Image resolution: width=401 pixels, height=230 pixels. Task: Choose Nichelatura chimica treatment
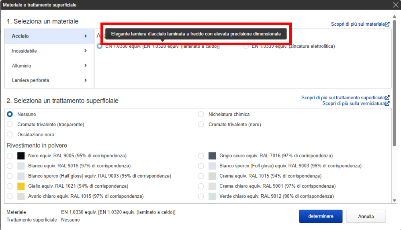[x=201, y=114]
